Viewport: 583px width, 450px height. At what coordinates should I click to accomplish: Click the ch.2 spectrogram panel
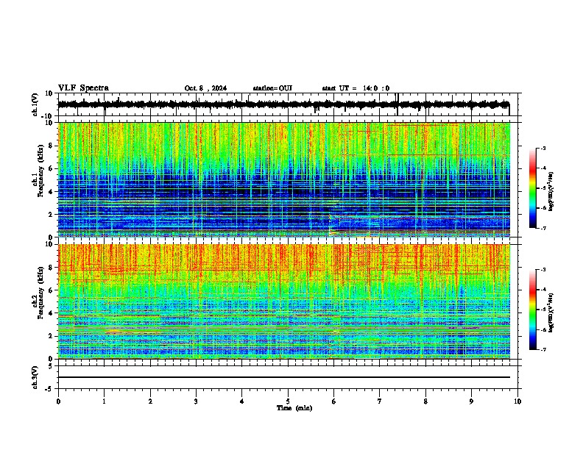pyautogui.click(x=283, y=301)
